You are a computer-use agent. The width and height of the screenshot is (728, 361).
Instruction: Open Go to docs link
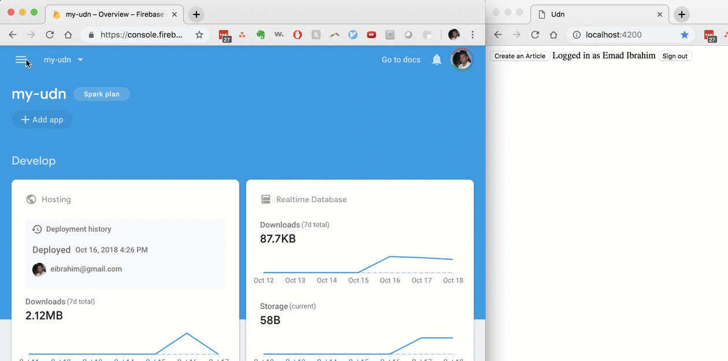coord(401,59)
